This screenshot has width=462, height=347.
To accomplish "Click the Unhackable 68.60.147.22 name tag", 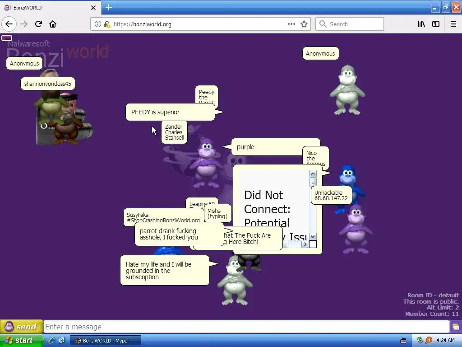I will click(331, 195).
